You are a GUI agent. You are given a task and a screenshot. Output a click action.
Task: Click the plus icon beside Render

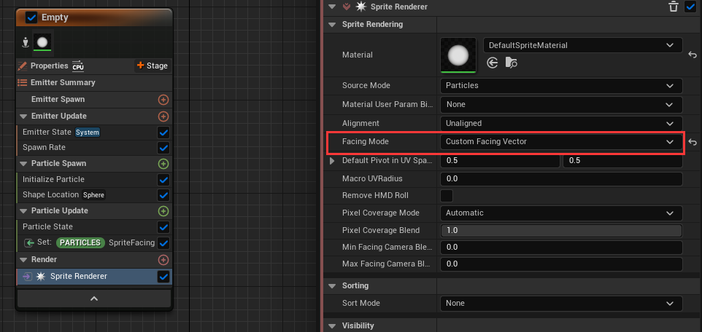point(163,260)
